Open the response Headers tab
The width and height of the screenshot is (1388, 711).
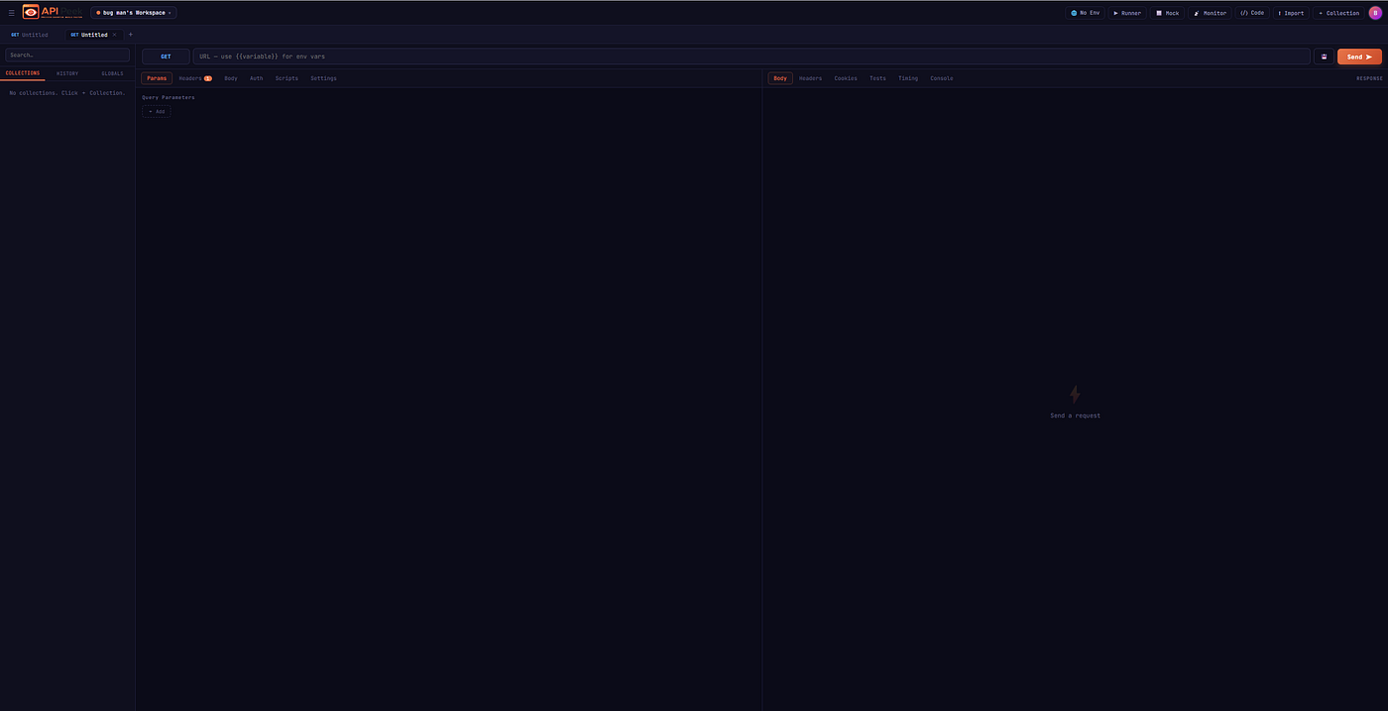[x=811, y=78]
